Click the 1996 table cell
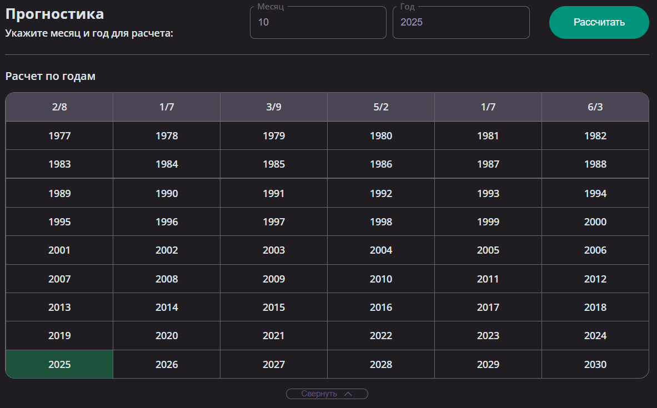 (167, 221)
